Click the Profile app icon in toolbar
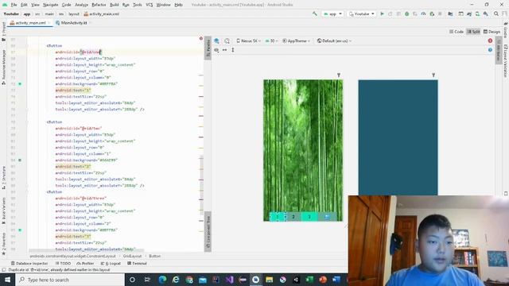This screenshot has width=509, height=286. point(423,14)
